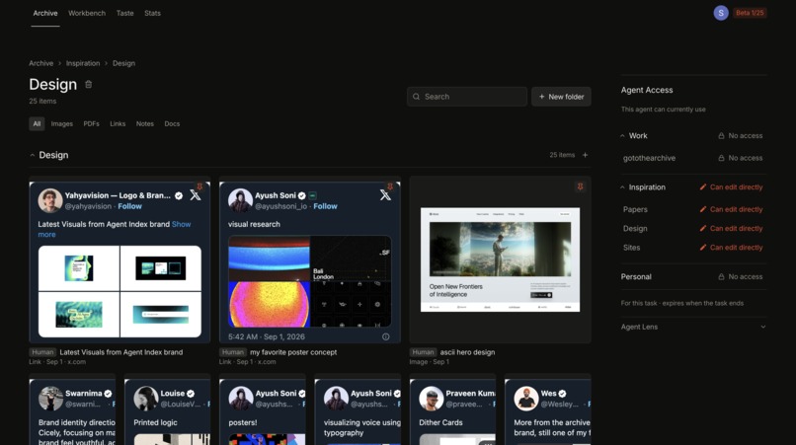Click lock icon on gotothearchive row
Viewport: 796px width, 445px height.
coord(721,158)
